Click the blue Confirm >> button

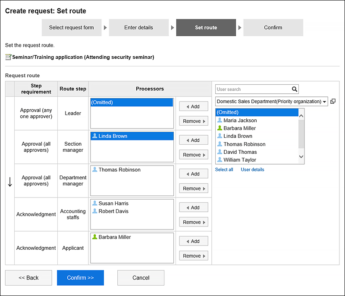80,278
